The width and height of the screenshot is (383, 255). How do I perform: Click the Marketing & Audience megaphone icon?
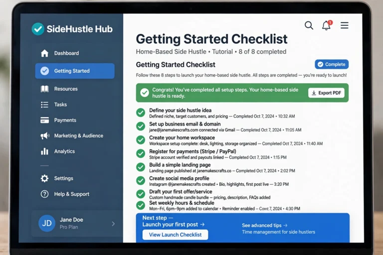[x=45, y=135]
